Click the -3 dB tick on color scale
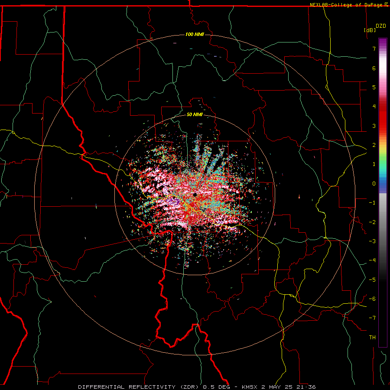Screen dimensions: 390x390 tap(372, 241)
